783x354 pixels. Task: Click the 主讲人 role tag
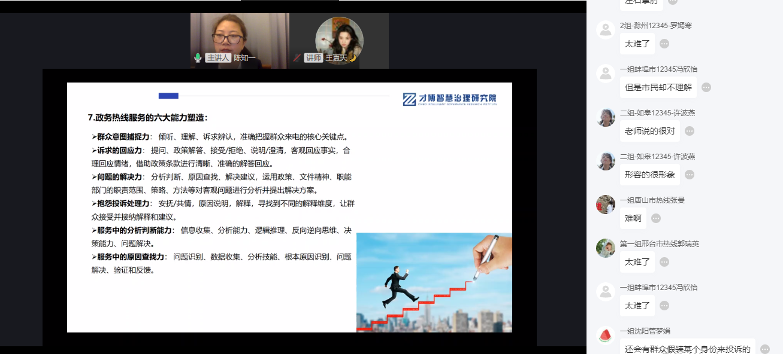pyautogui.click(x=217, y=58)
